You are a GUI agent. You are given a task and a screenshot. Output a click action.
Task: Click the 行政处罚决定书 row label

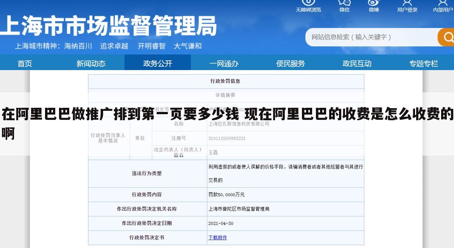[x=147, y=237]
